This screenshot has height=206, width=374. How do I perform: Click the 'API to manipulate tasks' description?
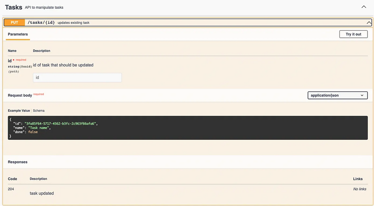44,8
